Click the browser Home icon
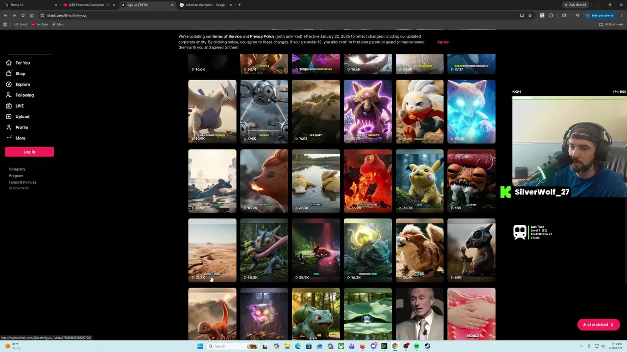627x352 pixels. [32, 15]
